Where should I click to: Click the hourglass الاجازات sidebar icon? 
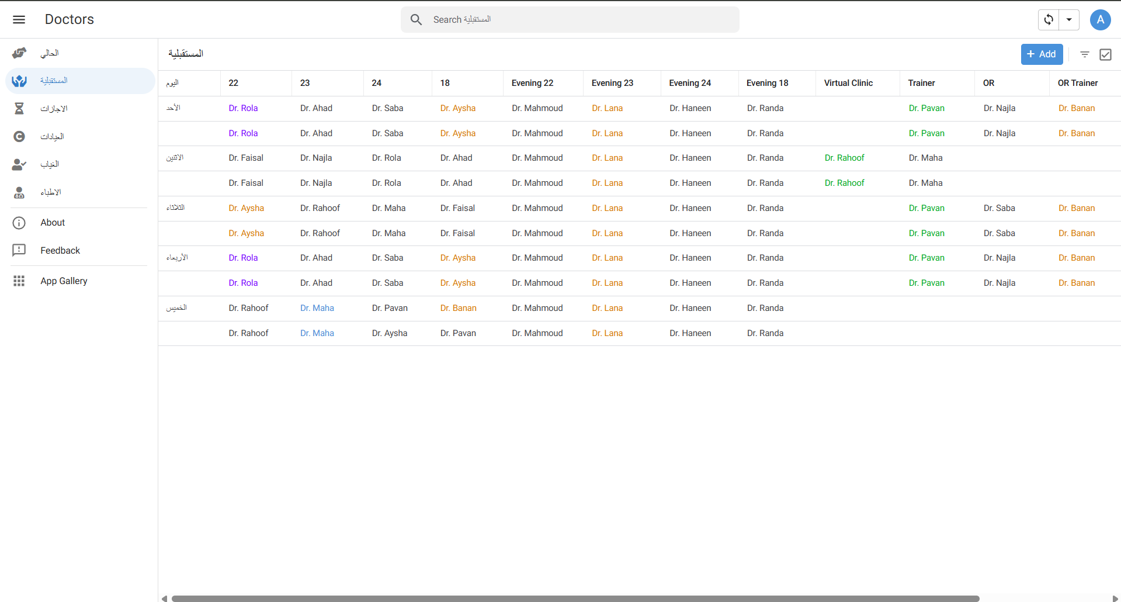[19, 109]
